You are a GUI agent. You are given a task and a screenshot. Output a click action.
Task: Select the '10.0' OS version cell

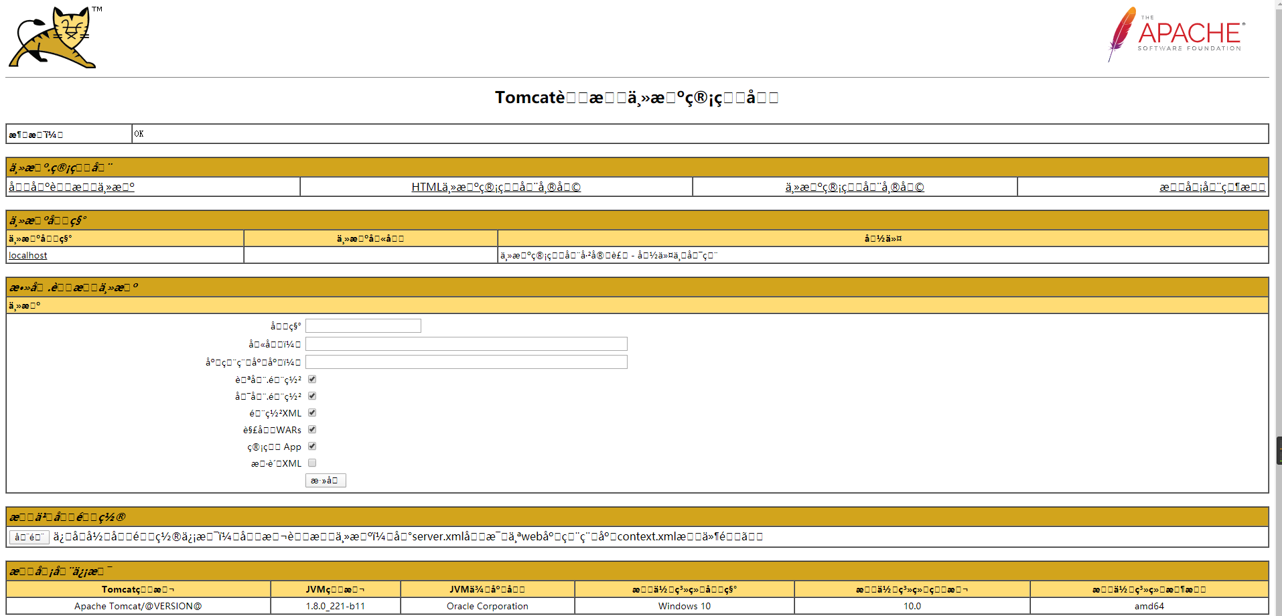(x=912, y=606)
